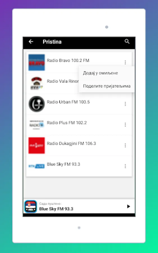
Task: Open the Serbian flag radio app icon
Action: tap(31, 206)
